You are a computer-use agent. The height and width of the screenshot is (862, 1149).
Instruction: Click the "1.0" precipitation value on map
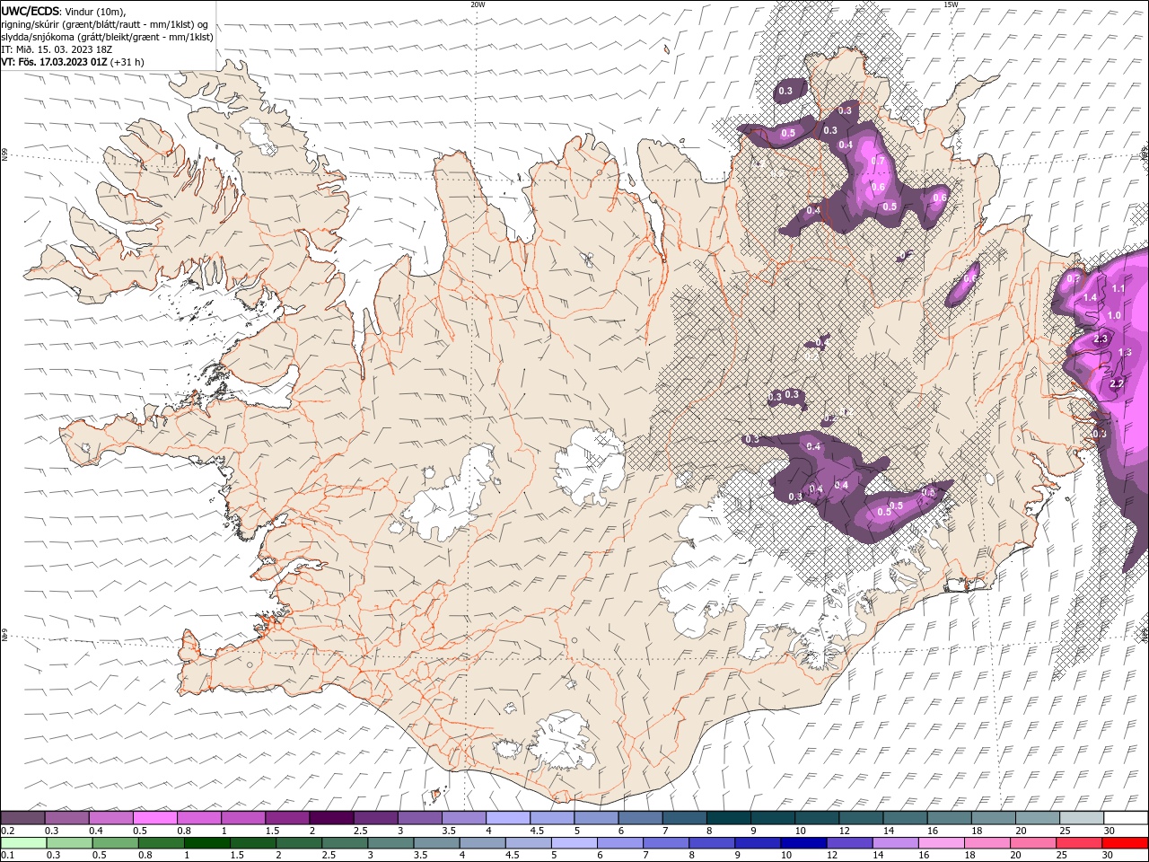(x=1114, y=315)
